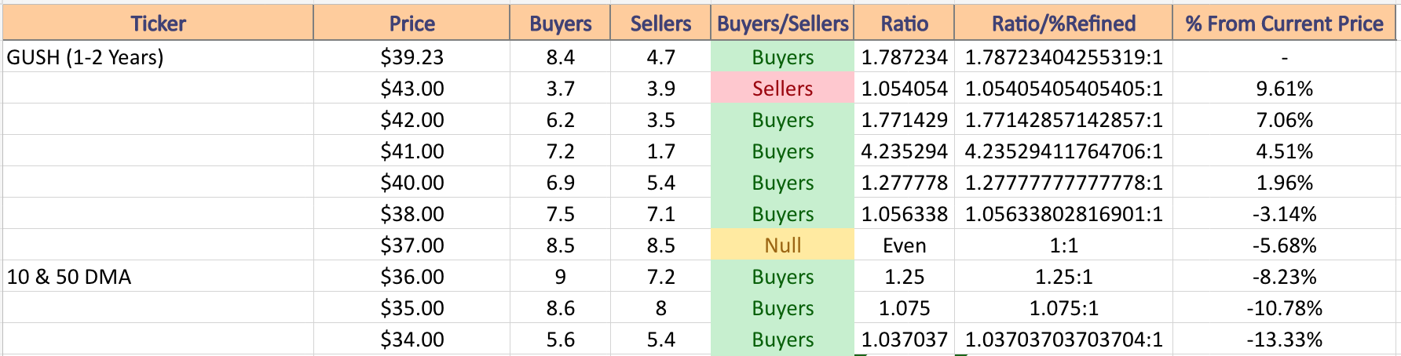Screen dimensions: 1401x356
Task: Click the green Buyers cell for $41.00
Action: coord(782,151)
